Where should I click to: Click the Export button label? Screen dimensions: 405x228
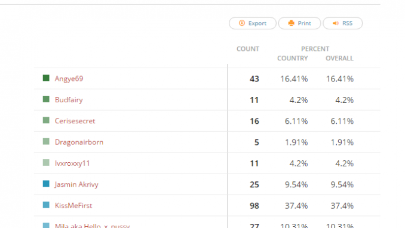[257, 23]
